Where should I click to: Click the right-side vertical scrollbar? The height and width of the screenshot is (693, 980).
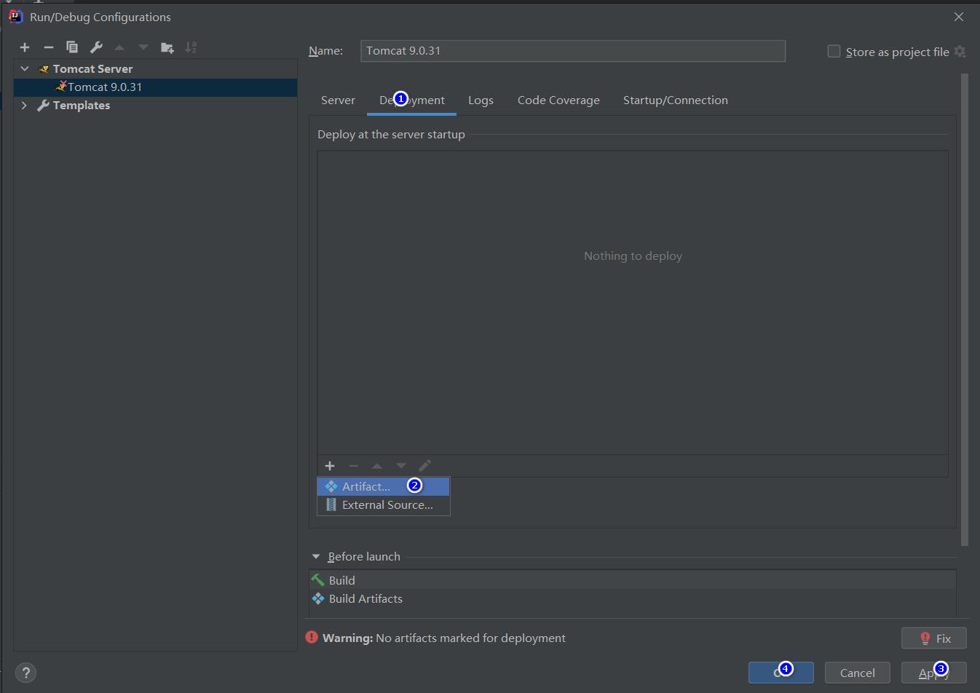click(x=965, y=309)
